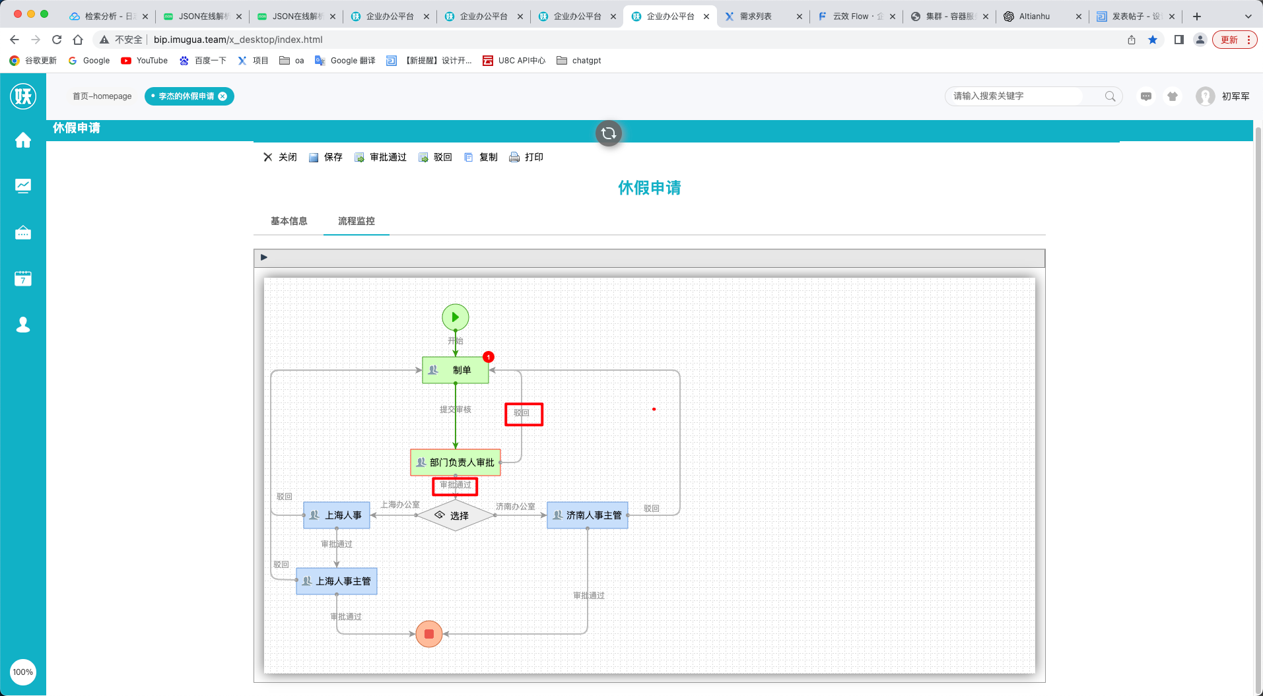This screenshot has height=696, width=1263.
Task: Open the YouTube bookmark
Action: (144, 61)
